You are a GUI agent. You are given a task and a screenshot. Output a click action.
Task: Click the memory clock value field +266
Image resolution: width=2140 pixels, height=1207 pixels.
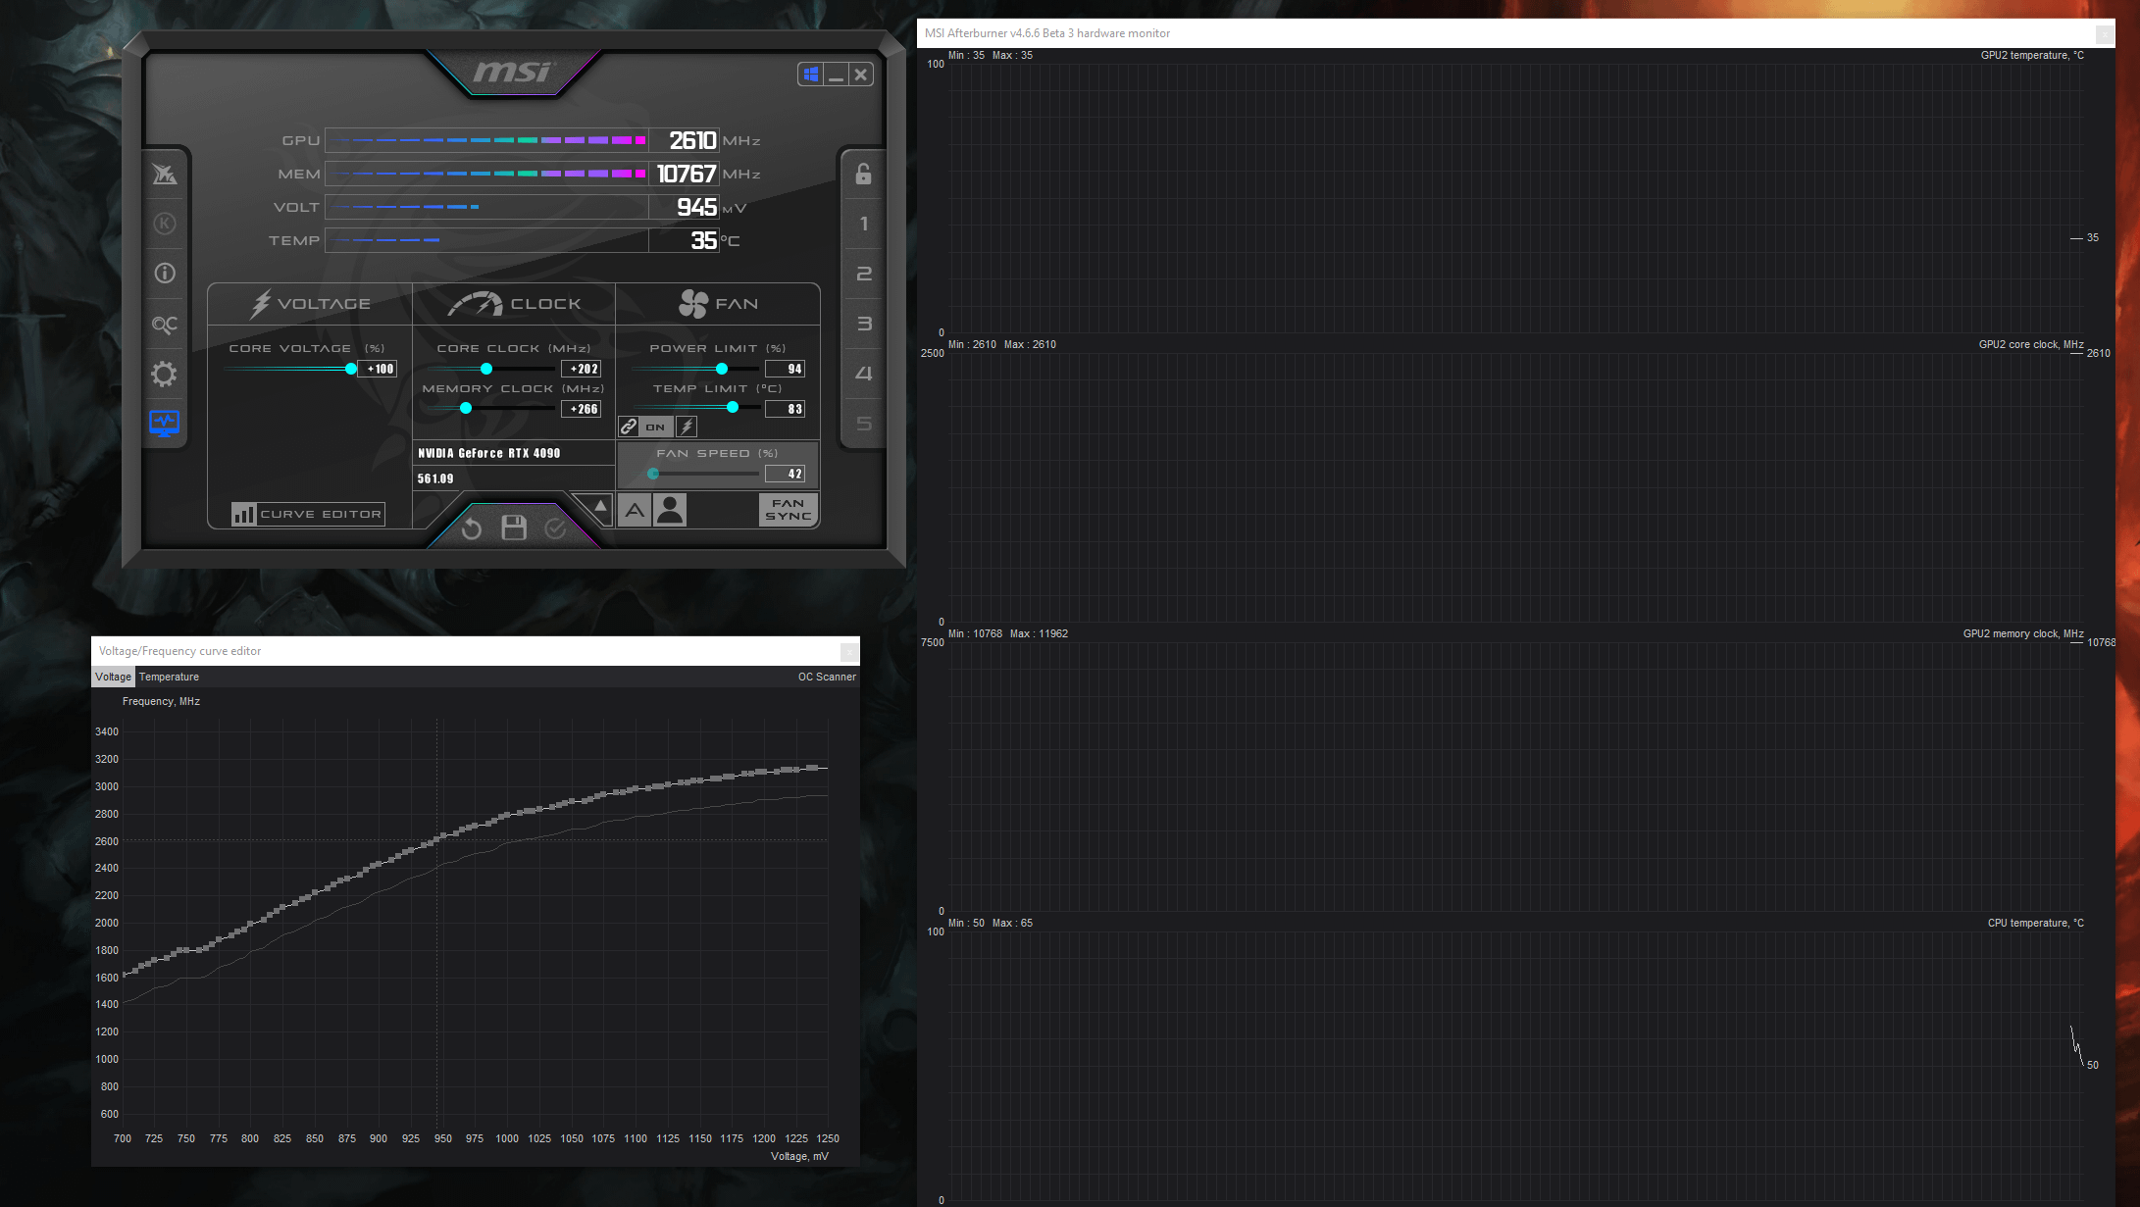tap(581, 409)
